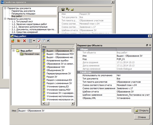This screenshot has height=125, width=153.
Task: Click icon next to Уточнение границ ЕЗ
Action: [44, 86]
